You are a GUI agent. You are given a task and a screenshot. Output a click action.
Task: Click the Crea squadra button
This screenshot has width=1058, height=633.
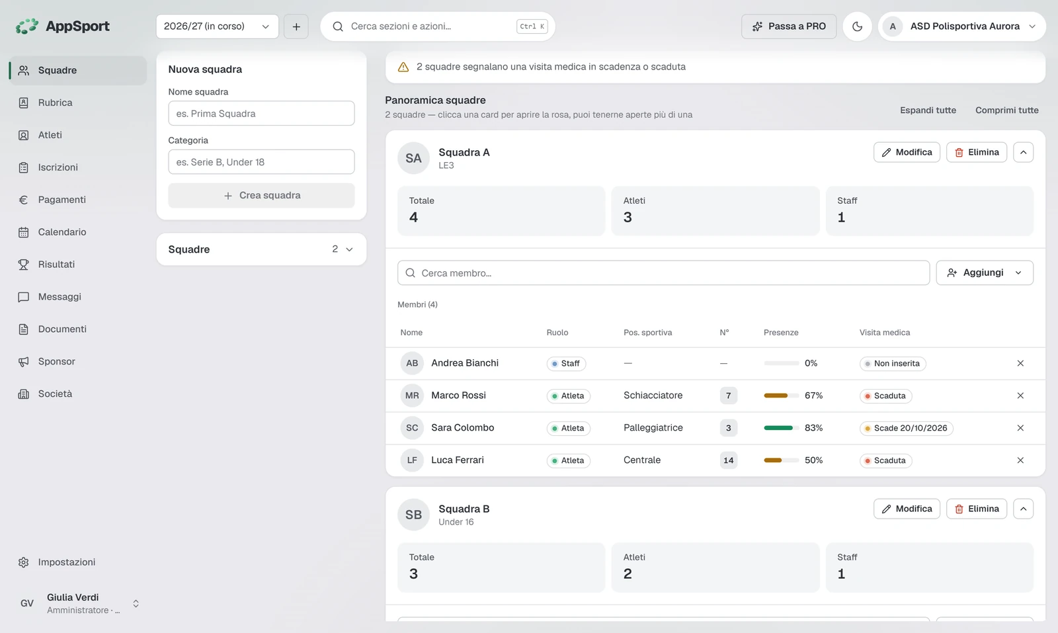[x=261, y=196]
